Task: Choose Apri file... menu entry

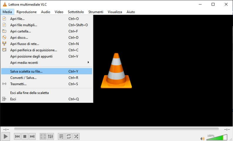Action: coord(46,19)
